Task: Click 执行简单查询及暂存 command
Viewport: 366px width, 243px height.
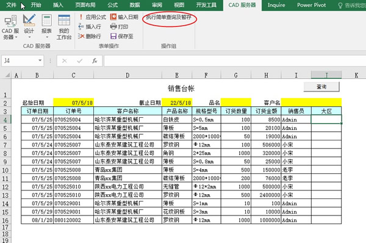Action: (x=169, y=17)
